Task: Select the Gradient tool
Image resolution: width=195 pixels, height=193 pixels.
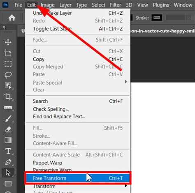Action: pos(8,140)
